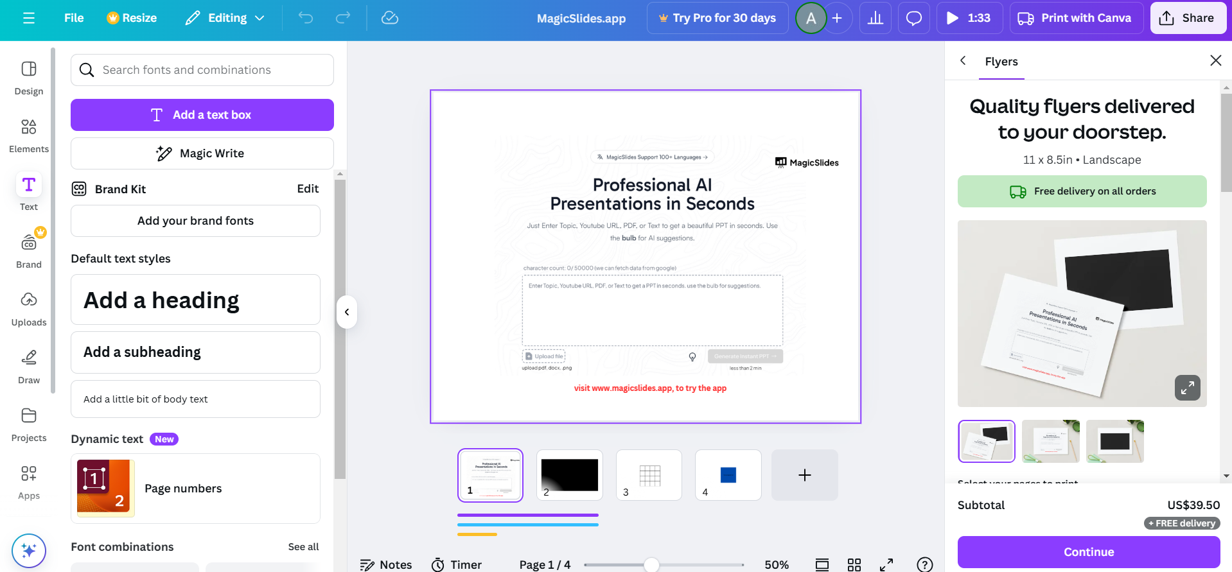Click the MagicSlides.app design title
Viewport: 1232px width, 572px height.
[x=581, y=19]
